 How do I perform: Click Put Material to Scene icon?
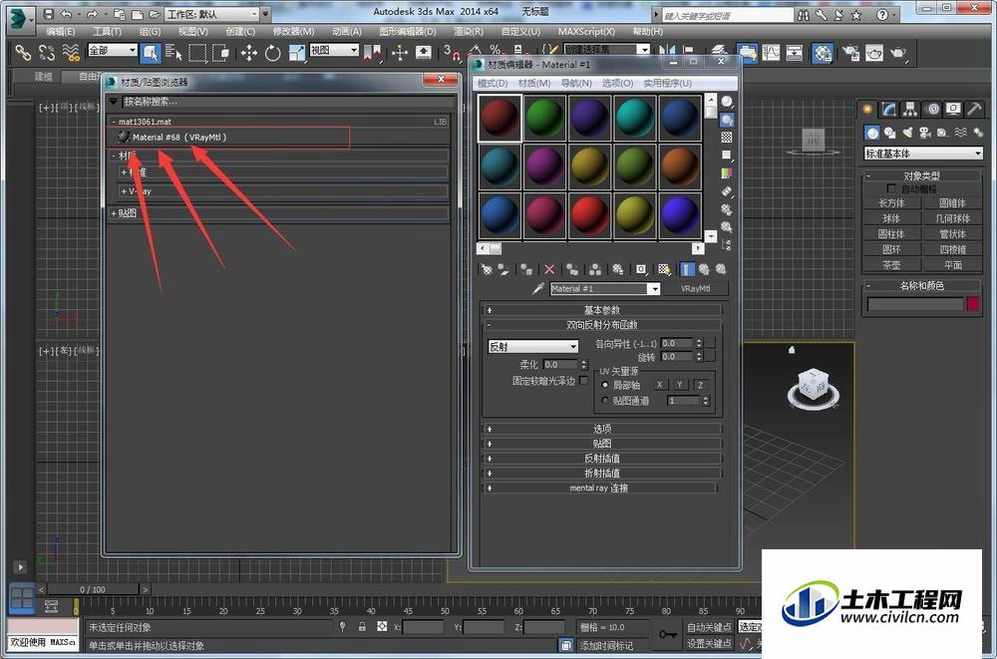[x=503, y=270]
